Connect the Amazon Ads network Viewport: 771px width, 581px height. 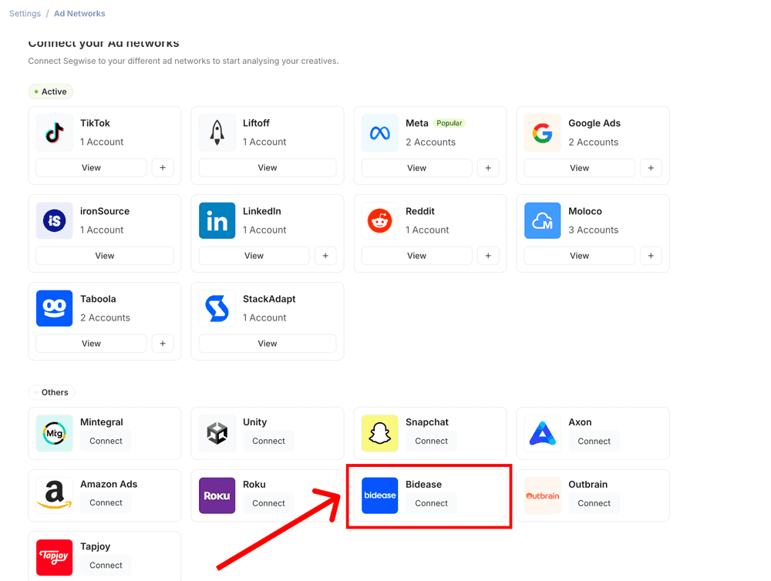pos(106,503)
